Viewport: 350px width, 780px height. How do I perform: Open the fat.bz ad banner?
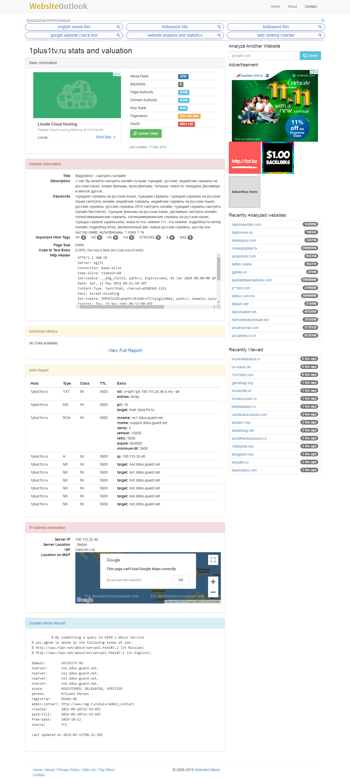click(x=245, y=158)
